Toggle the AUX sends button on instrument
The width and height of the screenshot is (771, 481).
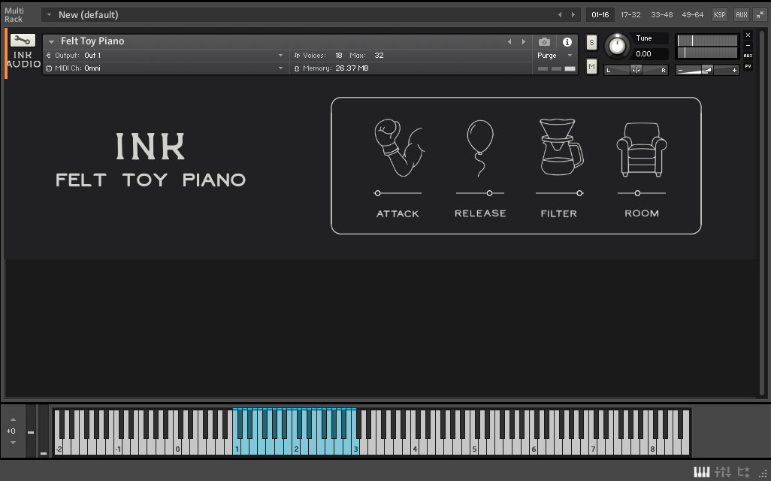pos(748,56)
